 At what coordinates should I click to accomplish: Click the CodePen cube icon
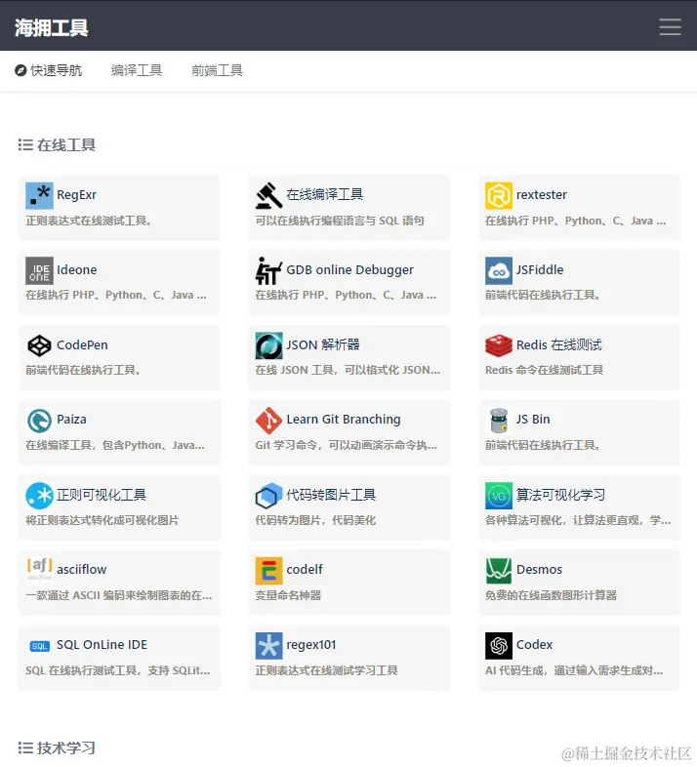pos(39,345)
